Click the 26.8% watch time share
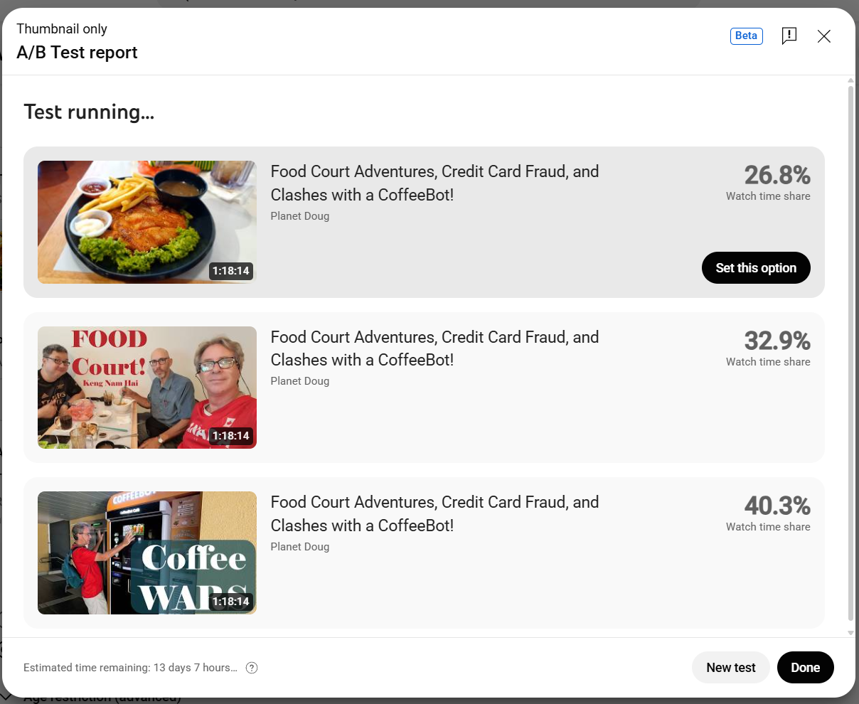The height and width of the screenshot is (704, 859). click(777, 175)
